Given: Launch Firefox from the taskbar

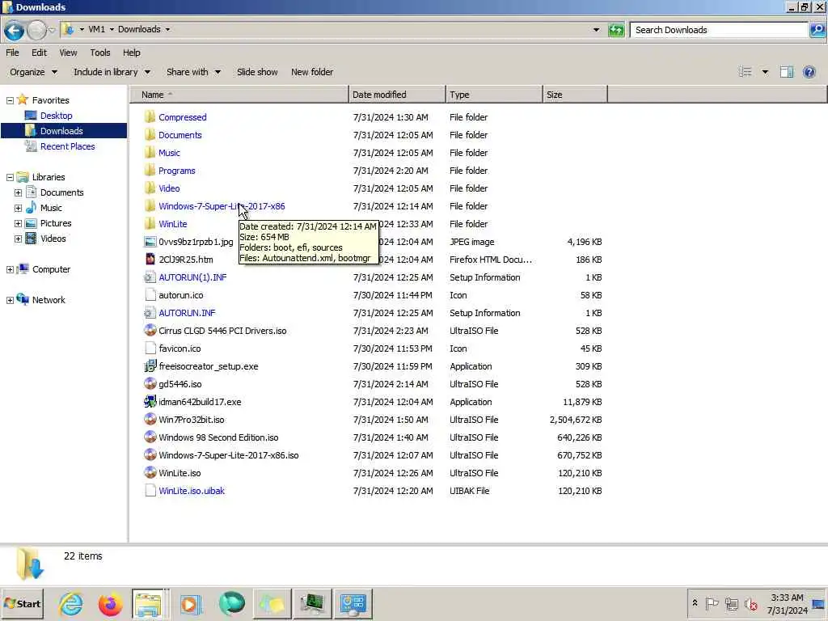Looking at the screenshot, I should [x=110, y=603].
